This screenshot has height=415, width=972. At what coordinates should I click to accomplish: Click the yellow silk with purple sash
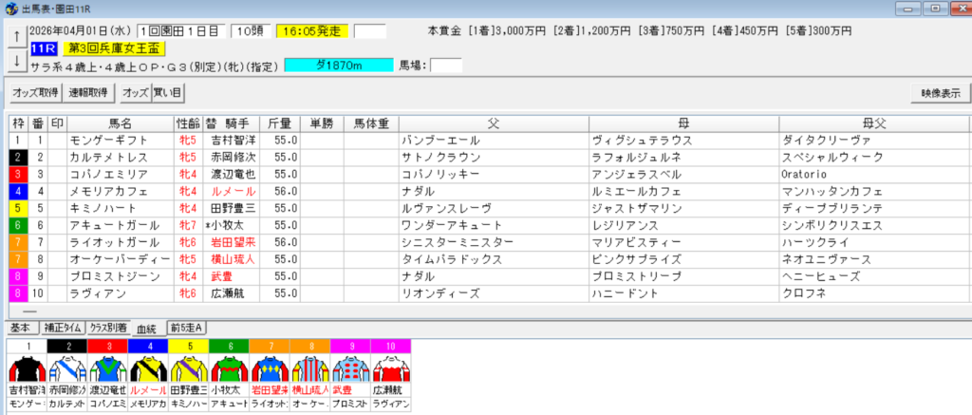click(x=188, y=367)
